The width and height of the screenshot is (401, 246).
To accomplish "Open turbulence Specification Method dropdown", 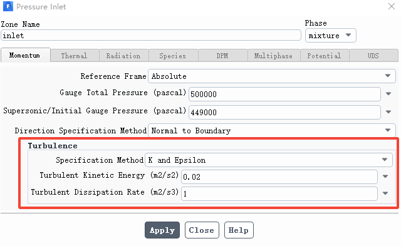I will (x=269, y=160).
